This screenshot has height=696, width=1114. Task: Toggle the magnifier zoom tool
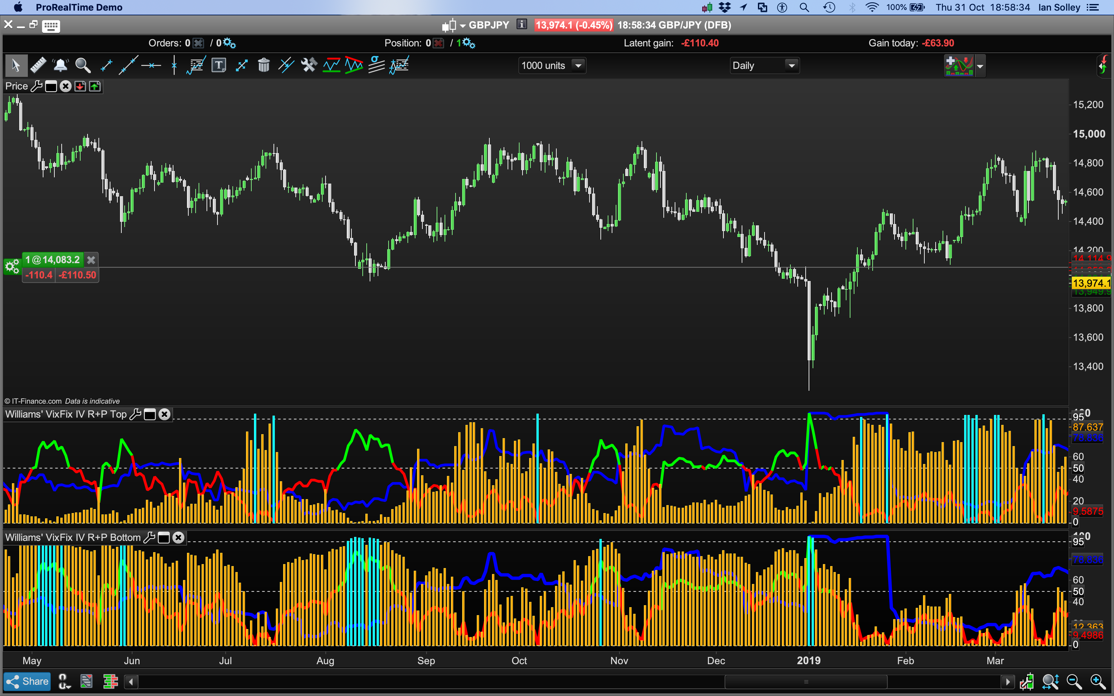[x=83, y=65]
